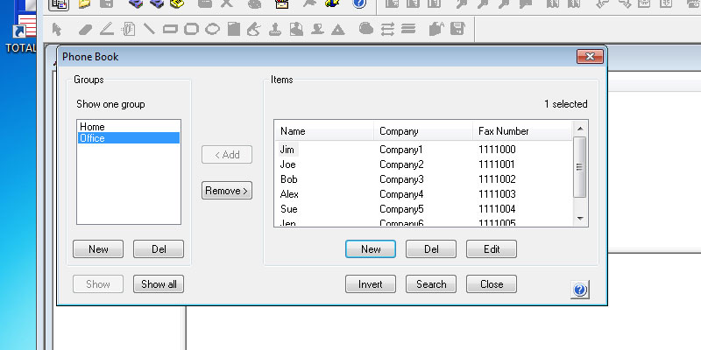Click the Invert selection button
The height and width of the screenshot is (350, 701).
[371, 284]
